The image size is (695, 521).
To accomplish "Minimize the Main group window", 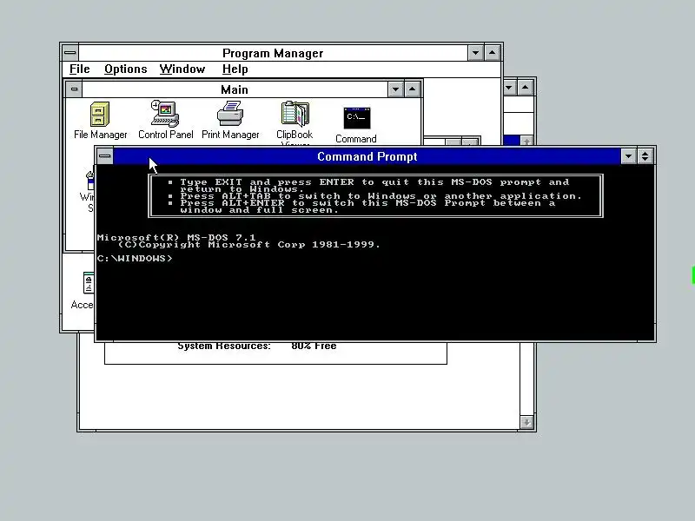I will 395,89.
